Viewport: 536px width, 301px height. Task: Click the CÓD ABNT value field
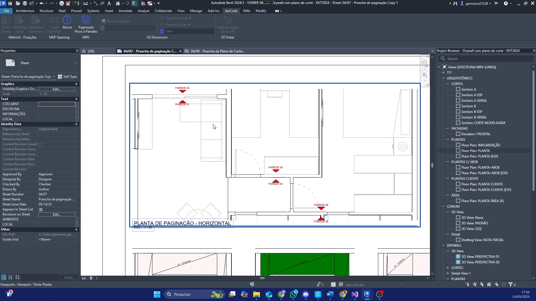[x=57, y=104]
